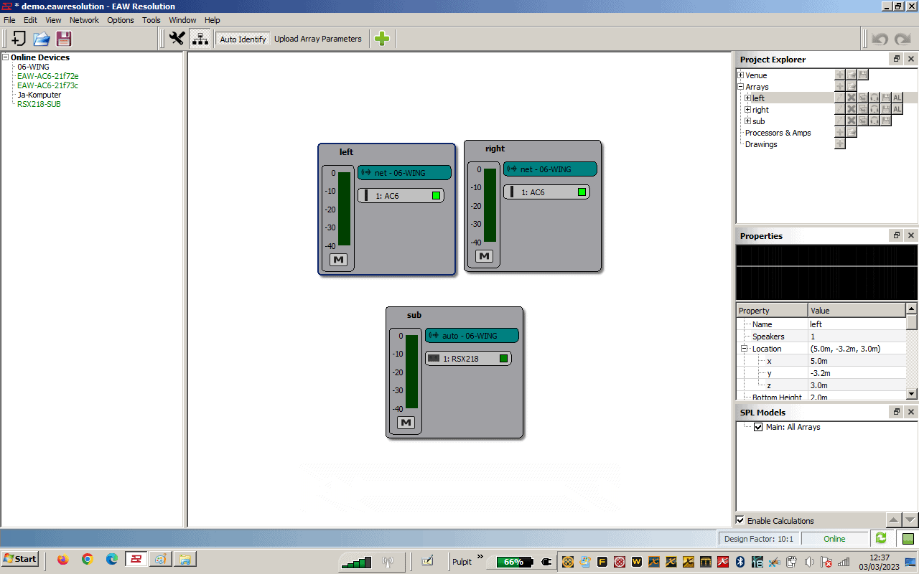Open the wrench and screwdriver settings tool
Viewport: 919px width, 574px height.
(177, 39)
